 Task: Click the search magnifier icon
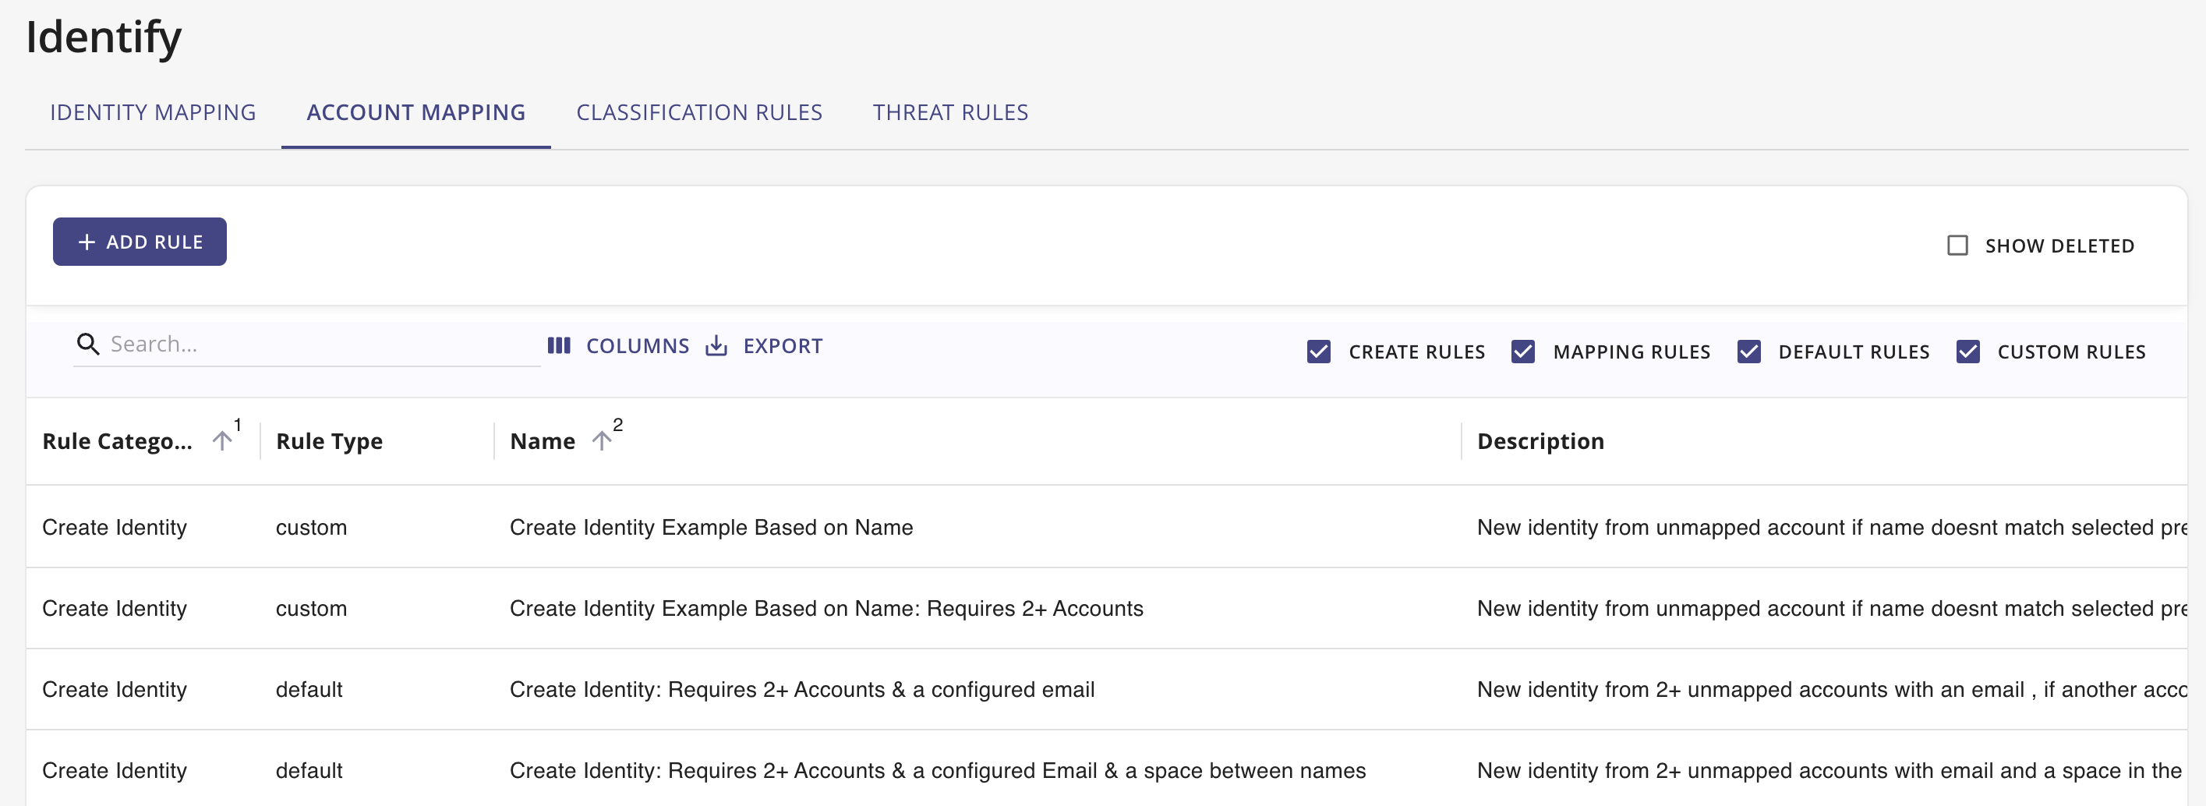coord(87,345)
